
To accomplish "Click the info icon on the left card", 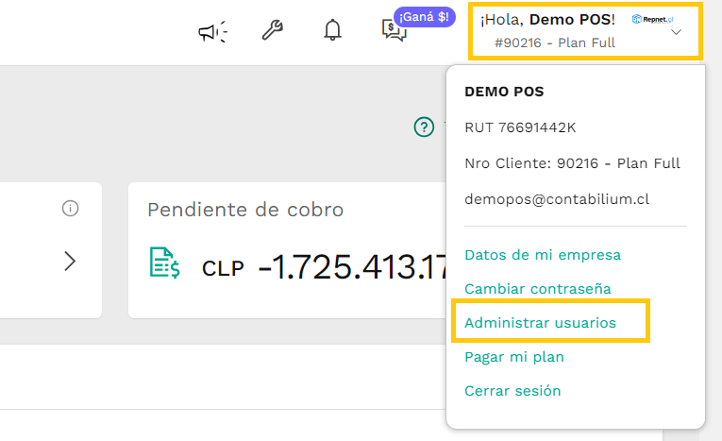I will coord(70,209).
